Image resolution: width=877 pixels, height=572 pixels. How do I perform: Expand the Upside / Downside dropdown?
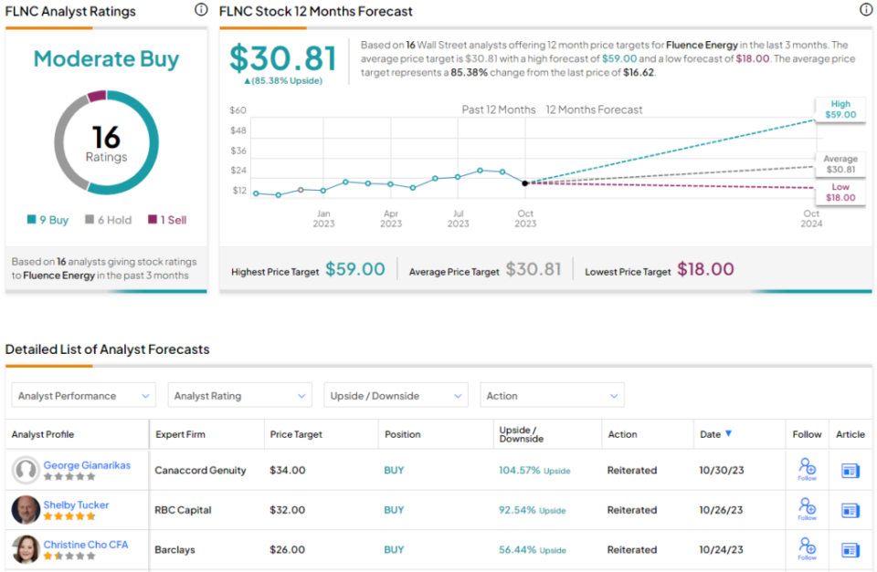tap(396, 396)
